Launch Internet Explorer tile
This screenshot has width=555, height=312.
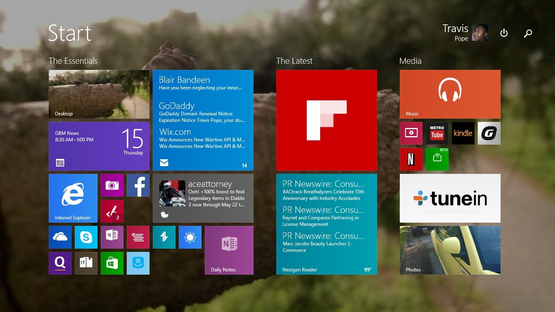click(73, 198)
